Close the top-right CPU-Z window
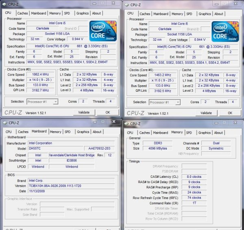244x230 pixels. pyautogui.click(x=235, y=4)
